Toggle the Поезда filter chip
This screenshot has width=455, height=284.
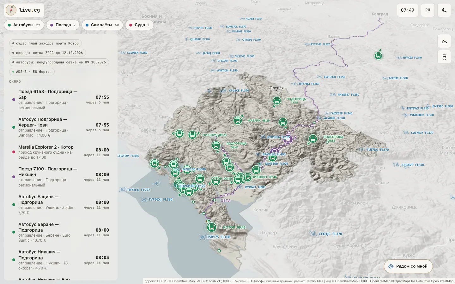63,25
